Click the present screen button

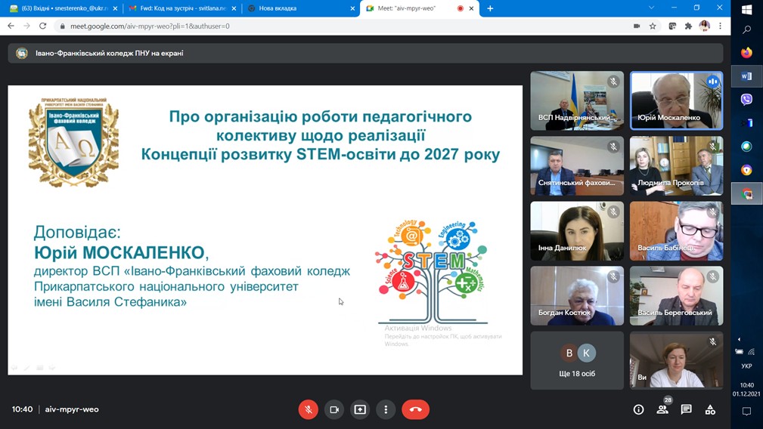point(360,409)
